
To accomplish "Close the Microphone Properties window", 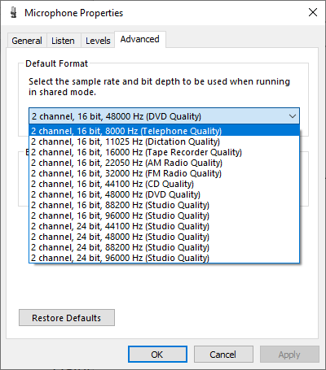I will point(313,12).
